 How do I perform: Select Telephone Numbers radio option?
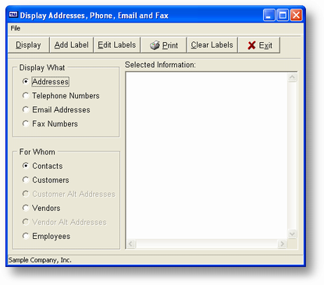pyautogui.click(x=61, y=95)
